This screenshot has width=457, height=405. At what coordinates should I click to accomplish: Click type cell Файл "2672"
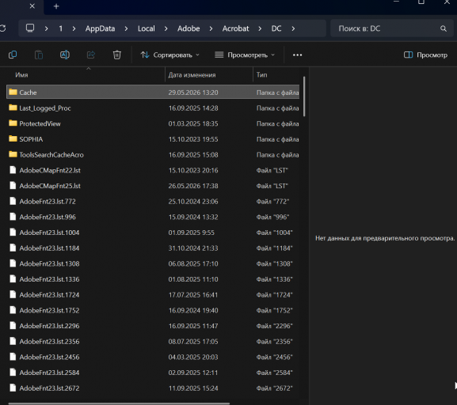tap(274, 388)
